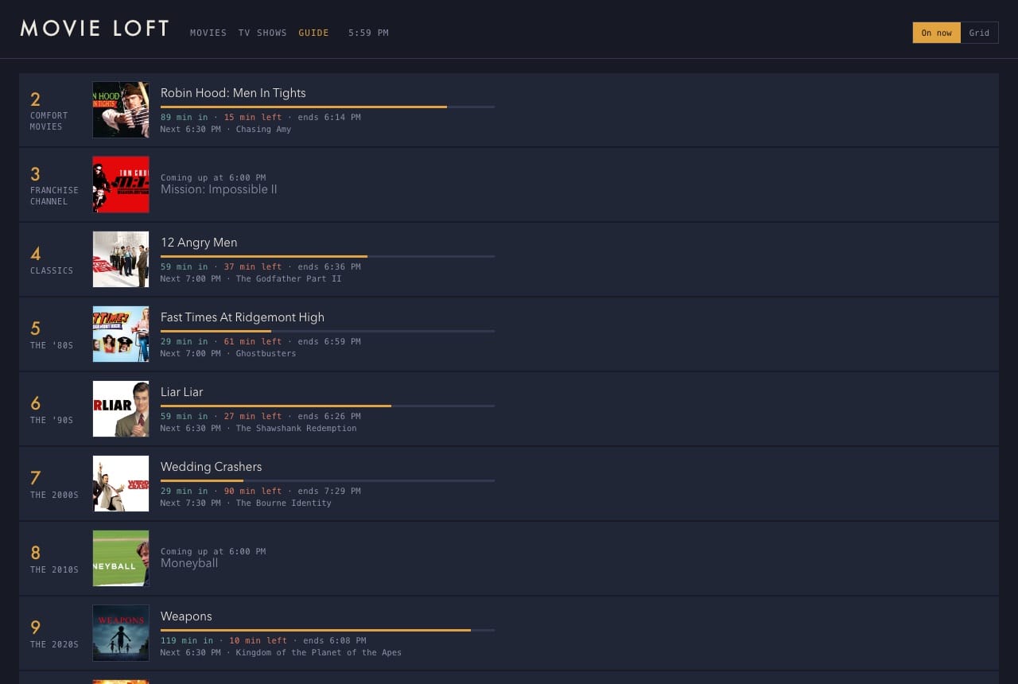Image resolution: width=1018 pixels, height=684 pixels.
Task: Click Mission: Impossible II poster thumbnail
Action: pyautogui.click(x=121, y=185)
